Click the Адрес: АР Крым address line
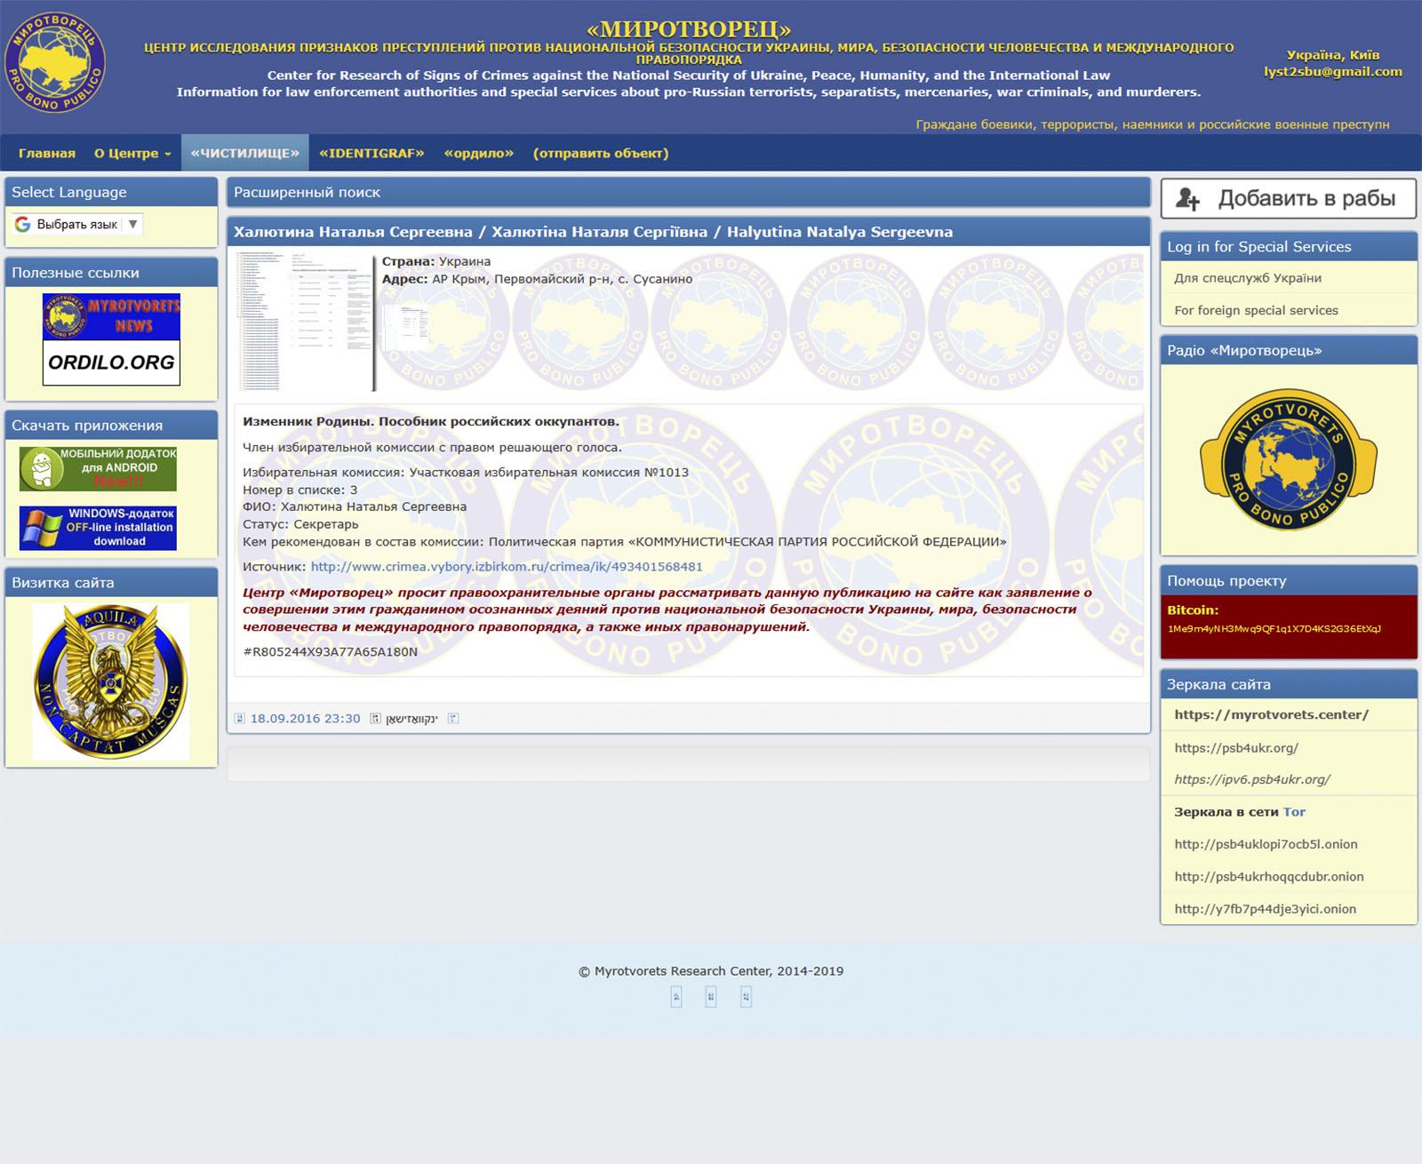Viewport: 1422px width, 1164px height. point(537,279)
